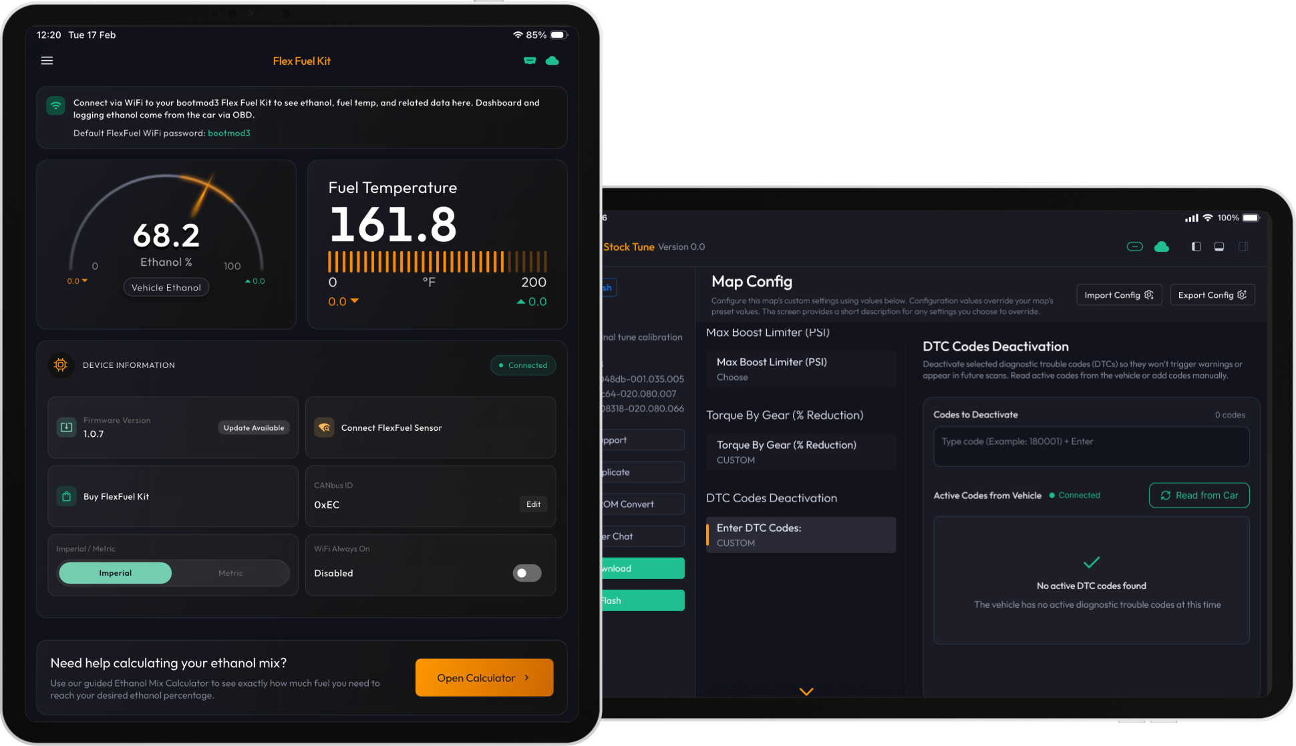Expand more settings with the orange down chevron
Viewport: 1296px width, 746px height.
click(x=806, y=691)
